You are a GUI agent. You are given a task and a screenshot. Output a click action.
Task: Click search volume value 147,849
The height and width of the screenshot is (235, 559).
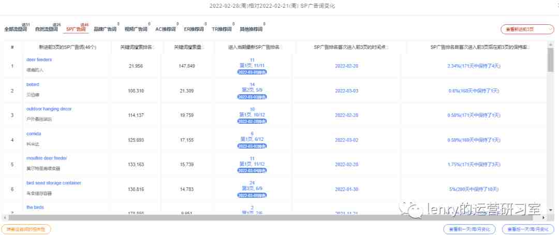click(187, 66)
